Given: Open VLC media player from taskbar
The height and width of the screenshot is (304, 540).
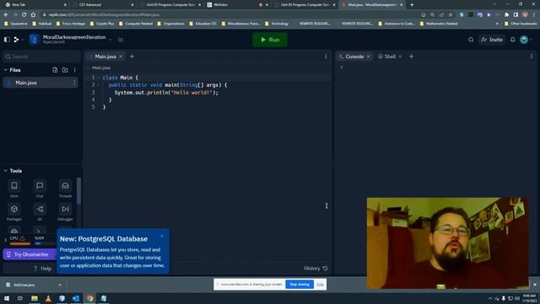Looking at the screenshot, I should (48, 298).
